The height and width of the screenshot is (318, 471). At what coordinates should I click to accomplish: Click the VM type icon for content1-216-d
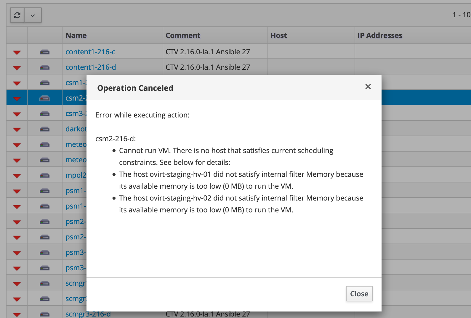(45, 68)
